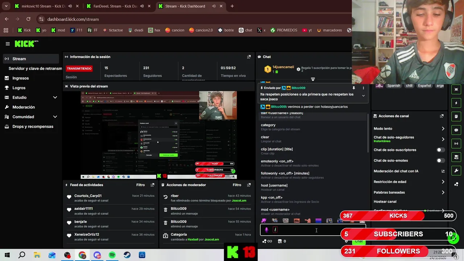This screenshot has height=261, width=464.
Task: Open the Spotify app on the taskbar
Action: point(112,255)
